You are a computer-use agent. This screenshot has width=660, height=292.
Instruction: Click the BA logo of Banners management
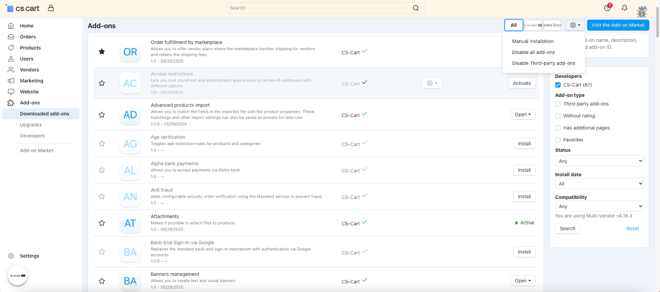[x=130, y=281]
